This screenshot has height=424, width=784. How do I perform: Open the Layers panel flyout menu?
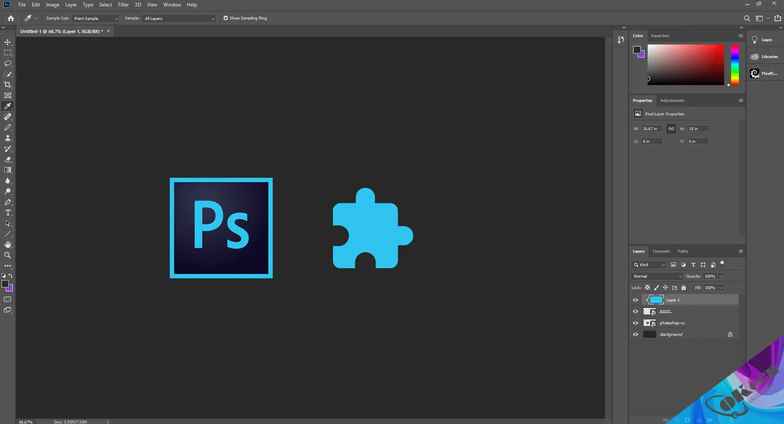point(741,251)
